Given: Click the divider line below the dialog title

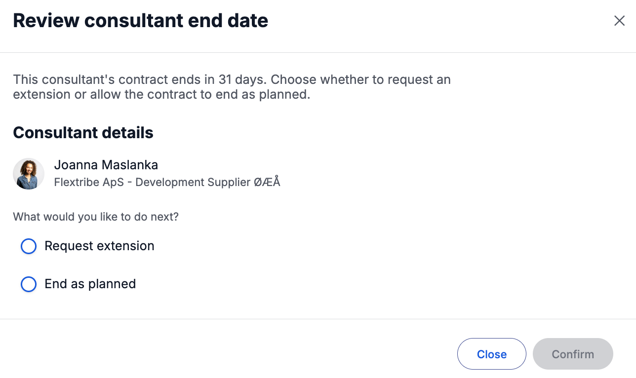Looking at the screenshot, I should (x=318, y=52).
